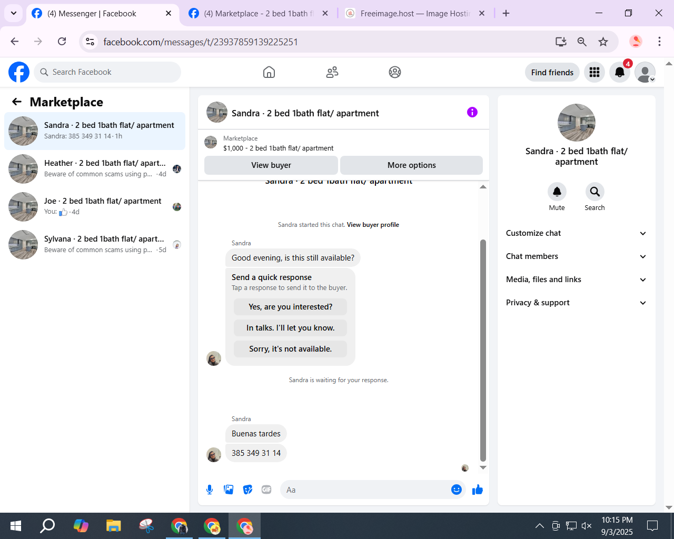
Task: Go to Facebook Home icon
Action: point(269,72)
